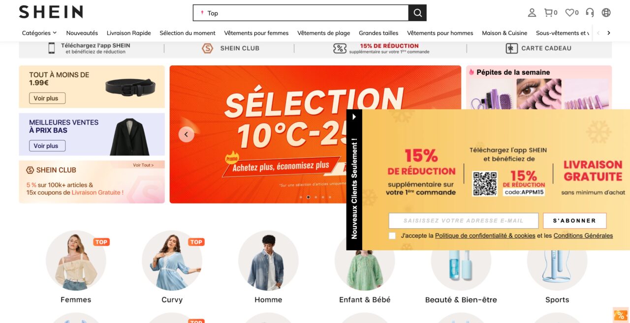This screenshot has width=630, height=323.
Task: Click the S'ABONNER button
Action: coord(574,221)
